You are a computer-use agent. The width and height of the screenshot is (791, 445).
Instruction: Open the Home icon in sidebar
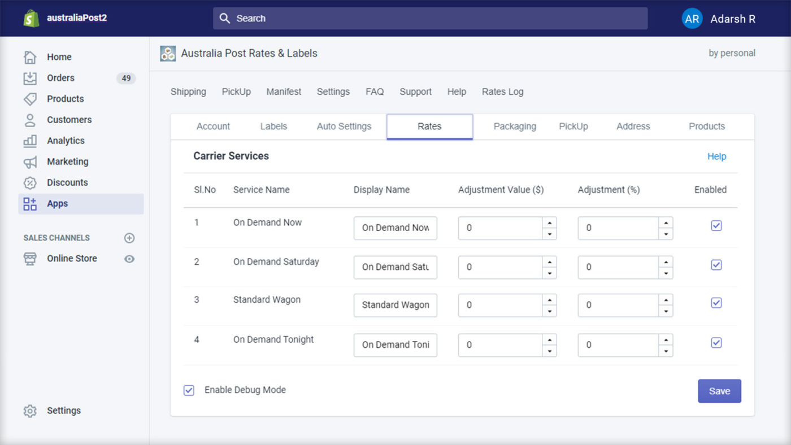click(x=30, y=57)
